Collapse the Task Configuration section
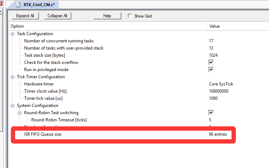The width and height of the screenshot is (269, 168). click(13, 34)
